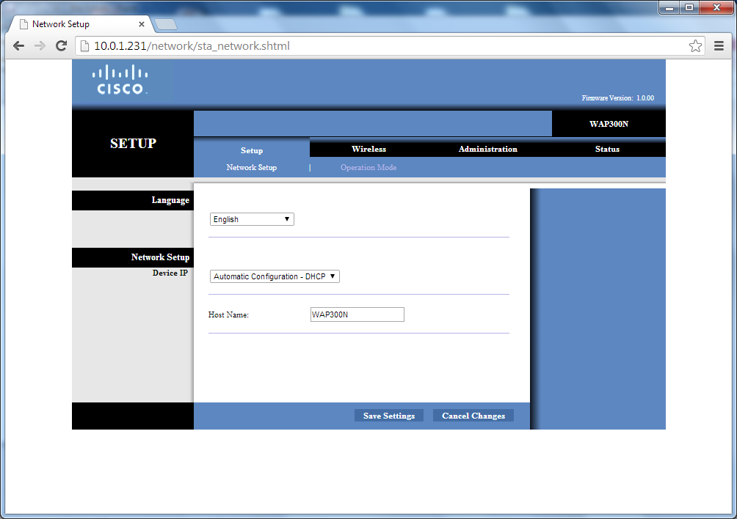Click the Cancel Changes button
737x519 pixels.
click(473, 416)
